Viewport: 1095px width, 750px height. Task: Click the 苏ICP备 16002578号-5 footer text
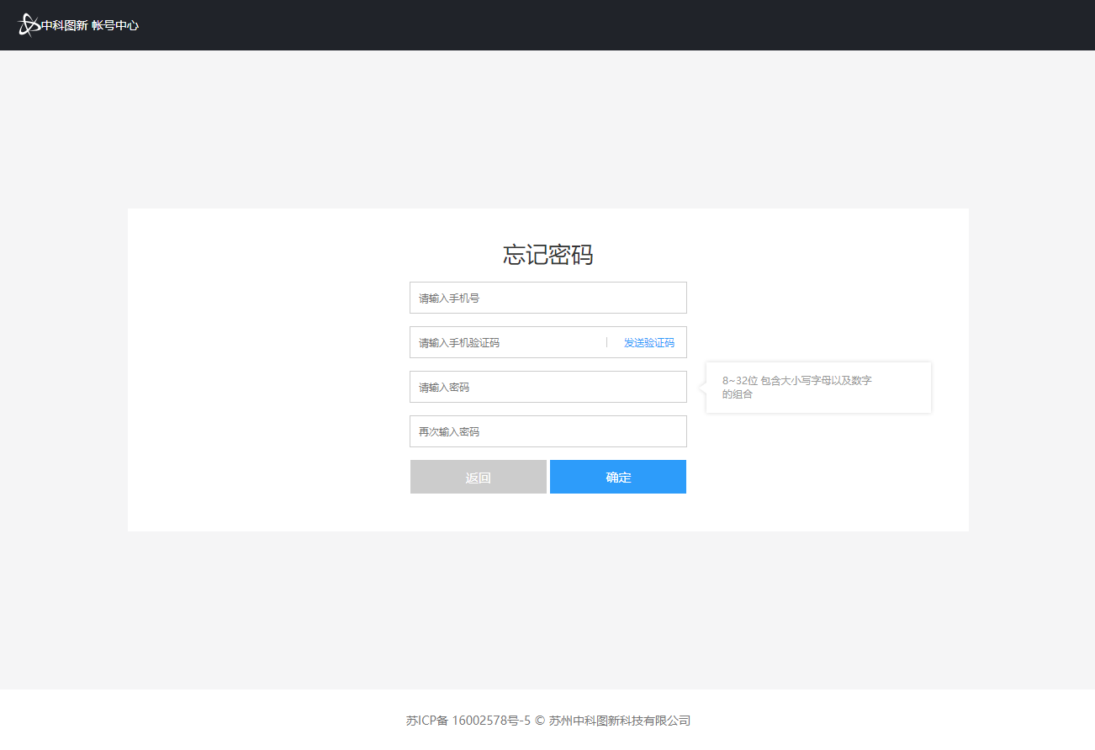point(468,721)
